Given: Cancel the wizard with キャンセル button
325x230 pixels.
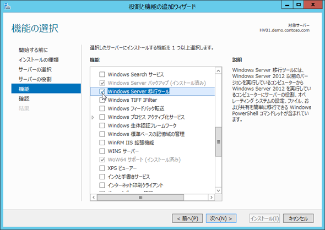Looking at the screenshot, I should pos(298,218).
